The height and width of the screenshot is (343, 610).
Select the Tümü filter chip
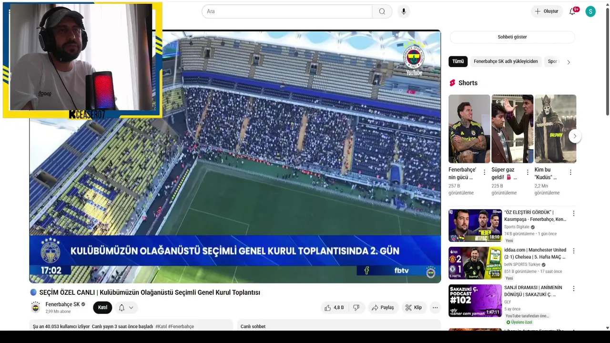(458, 61)
